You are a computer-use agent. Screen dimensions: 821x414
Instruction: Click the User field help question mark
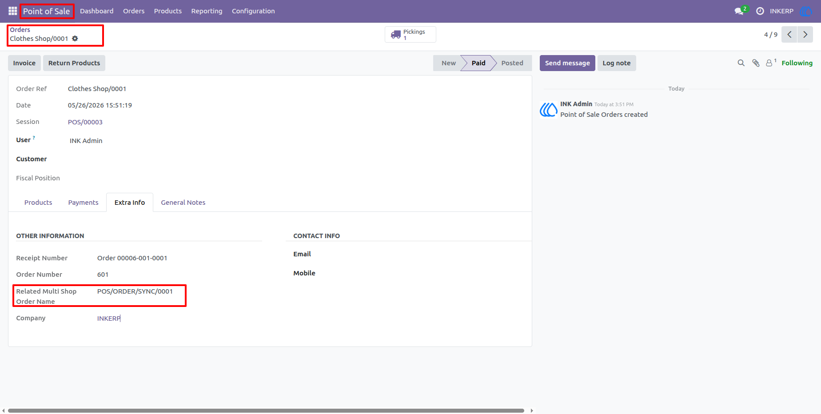pyautogui.click(x=34, y=138)
